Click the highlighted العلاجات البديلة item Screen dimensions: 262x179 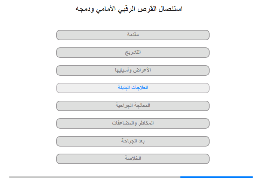pos(133,88)
